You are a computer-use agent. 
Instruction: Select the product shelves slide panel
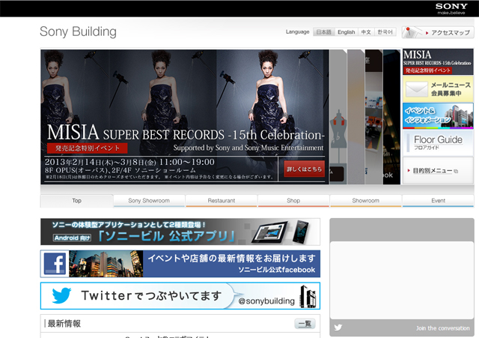click(x=374, y=117)
